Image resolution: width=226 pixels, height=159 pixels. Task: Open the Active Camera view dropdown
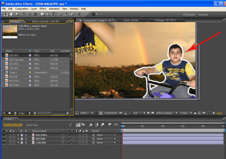click(166, 113)
